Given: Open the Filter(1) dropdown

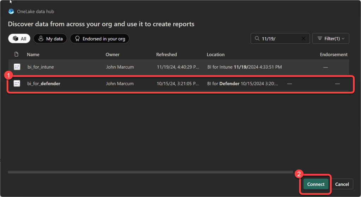Looking at the screenshot, I should click(331, 38).
